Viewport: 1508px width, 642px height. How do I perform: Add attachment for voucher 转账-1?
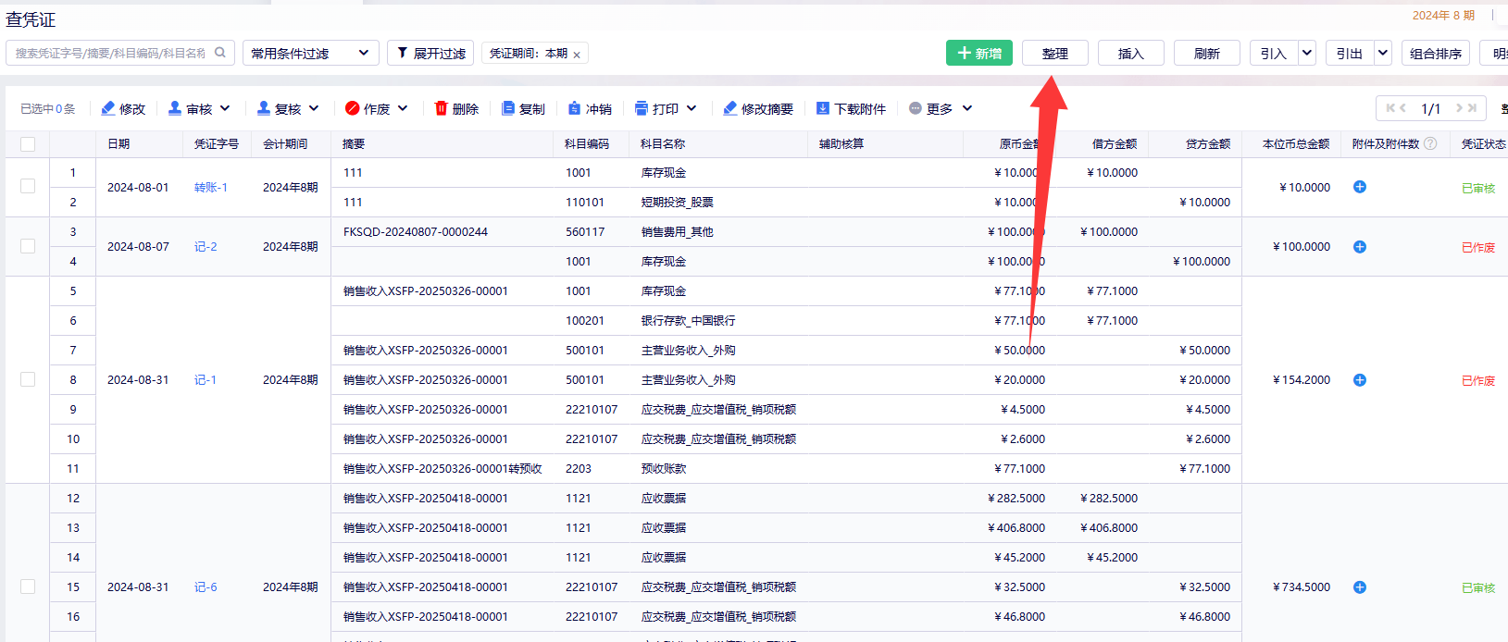(x=1360, y=187)
